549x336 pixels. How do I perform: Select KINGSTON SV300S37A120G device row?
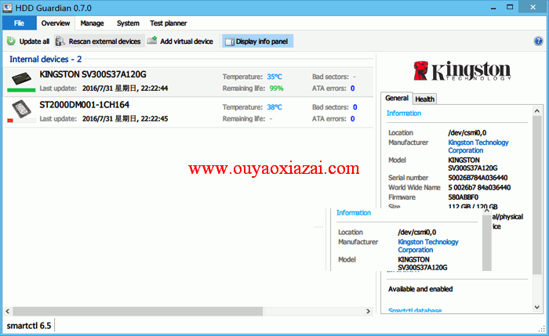[189, 81]
